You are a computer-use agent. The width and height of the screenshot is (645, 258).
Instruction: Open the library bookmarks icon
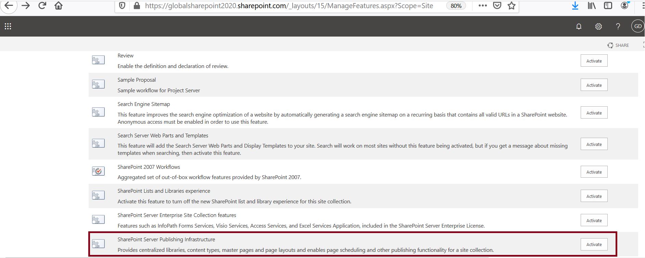[x=592, y=5]
